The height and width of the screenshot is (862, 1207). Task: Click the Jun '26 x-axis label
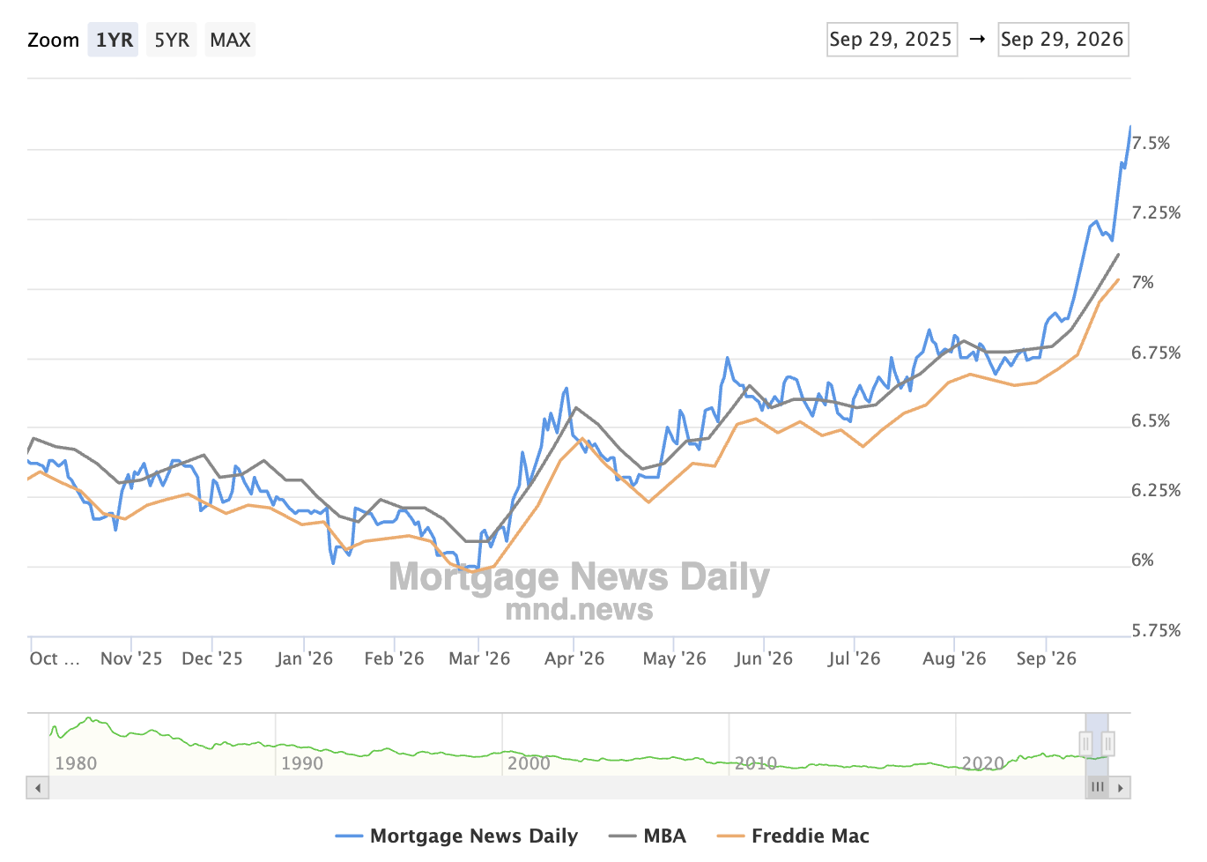tap(764, 658)
